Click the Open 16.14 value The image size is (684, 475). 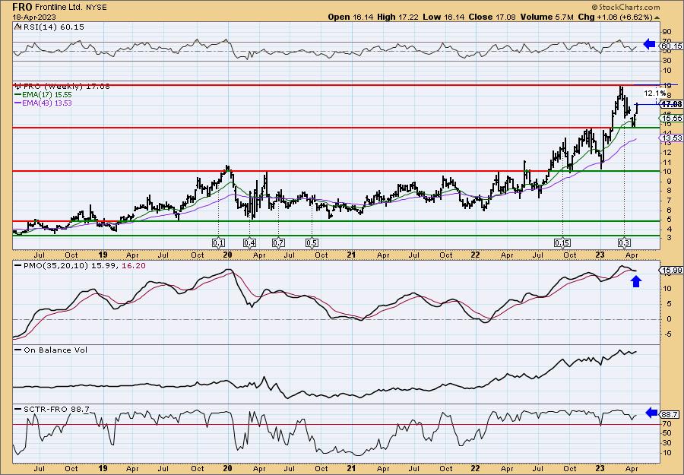pyautogui.click(x=350, y=17)
